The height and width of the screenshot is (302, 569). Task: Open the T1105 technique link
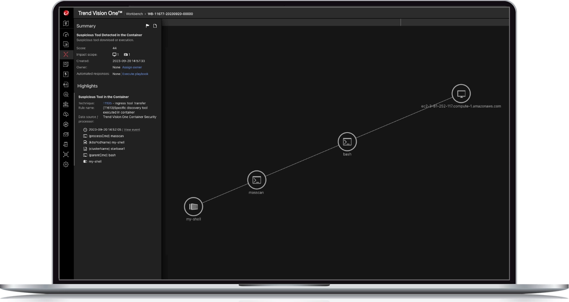point(107,103)
